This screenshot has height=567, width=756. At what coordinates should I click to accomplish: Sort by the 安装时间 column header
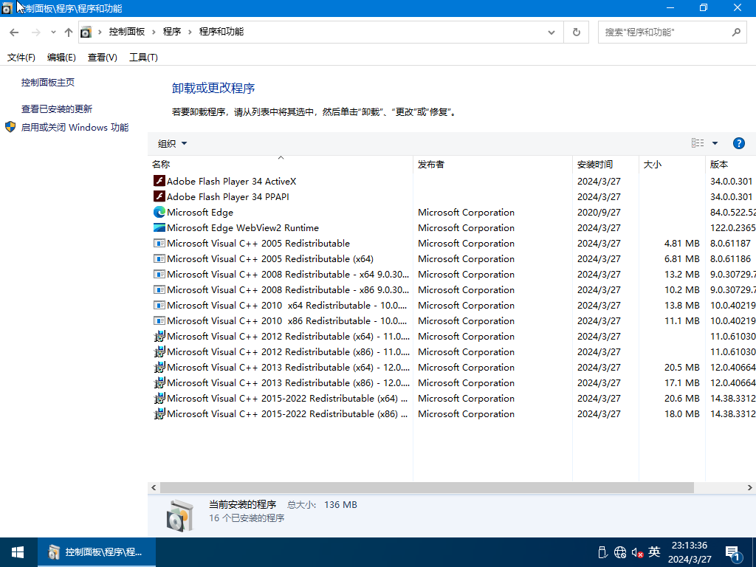click(x=605, y=164)
